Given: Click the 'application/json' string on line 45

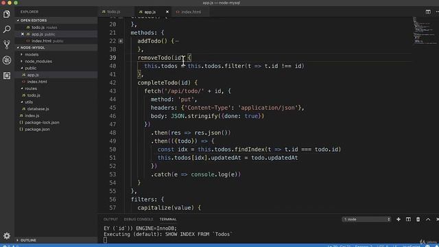Looking at the screenshot, I should [x=268, y=108].
